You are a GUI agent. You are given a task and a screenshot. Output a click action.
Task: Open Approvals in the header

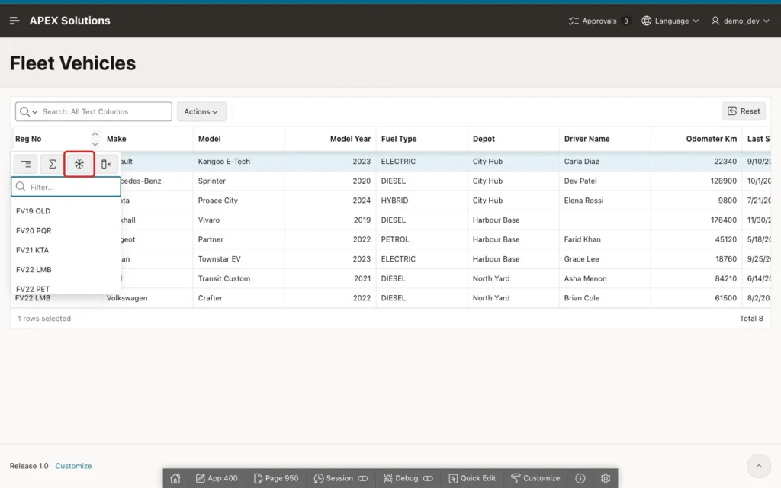(x=599, y=21)
